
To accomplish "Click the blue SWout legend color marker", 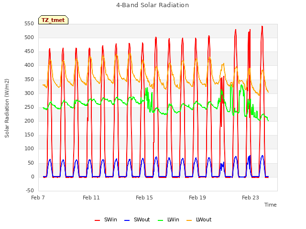I will 127,220.
